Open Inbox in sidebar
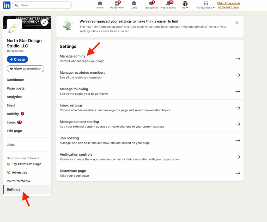 coord(11,122)
